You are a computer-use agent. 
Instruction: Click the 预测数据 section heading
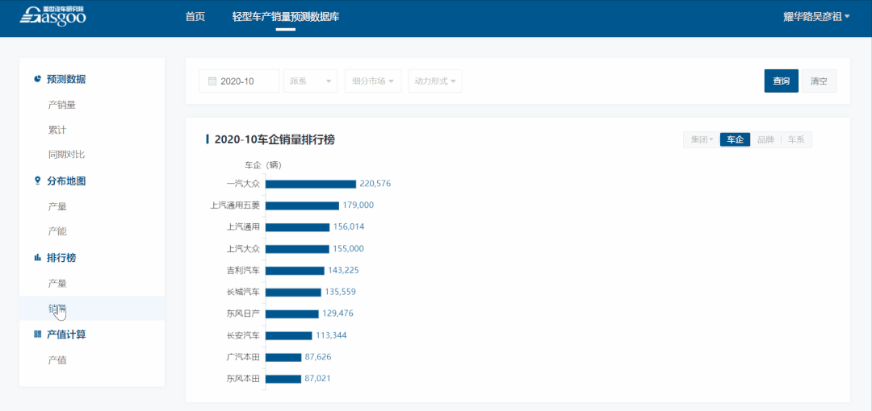pos(66,79)
